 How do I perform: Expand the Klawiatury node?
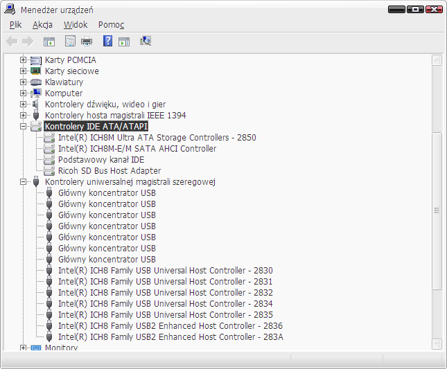tap(23, 82)
